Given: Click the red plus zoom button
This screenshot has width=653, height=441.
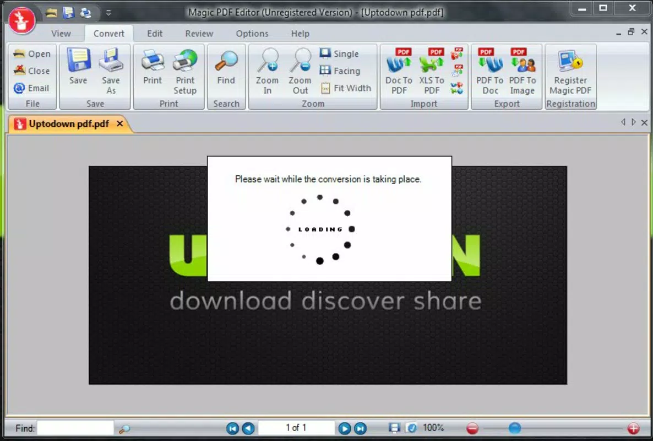Looking at the screenshot, I should pos(633,428).
